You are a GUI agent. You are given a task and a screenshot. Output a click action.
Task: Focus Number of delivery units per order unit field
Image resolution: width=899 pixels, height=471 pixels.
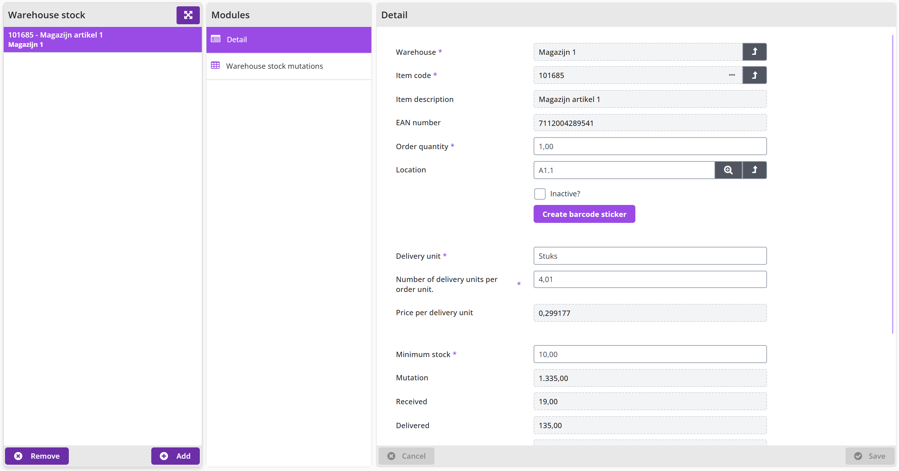(650, 280)
